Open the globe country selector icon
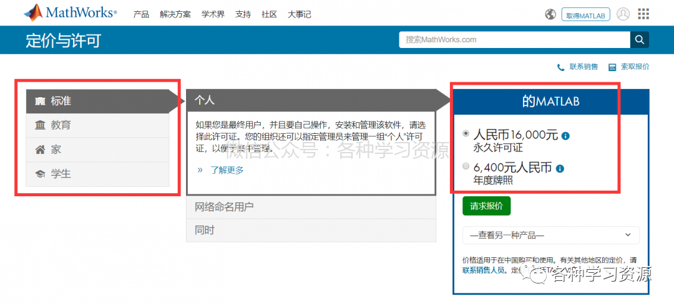 point(550,14)
